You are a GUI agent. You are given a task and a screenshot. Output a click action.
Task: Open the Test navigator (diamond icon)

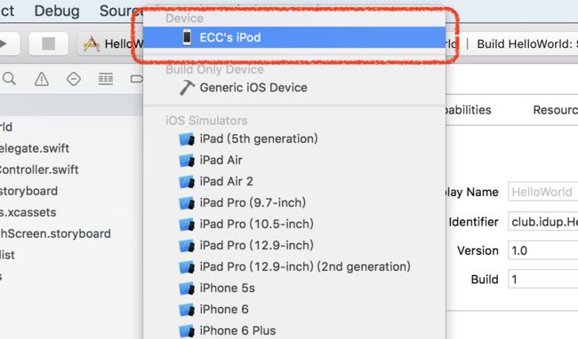pyautogui.click(x=74, y=79)
